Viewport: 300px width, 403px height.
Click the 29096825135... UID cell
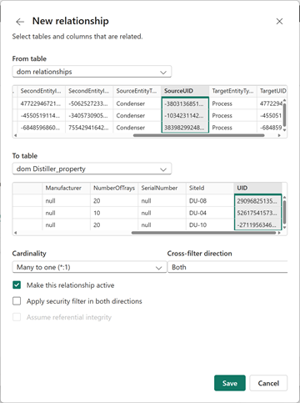coord(258,201)
